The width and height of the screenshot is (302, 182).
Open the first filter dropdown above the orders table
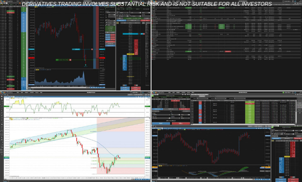point(202,98)
